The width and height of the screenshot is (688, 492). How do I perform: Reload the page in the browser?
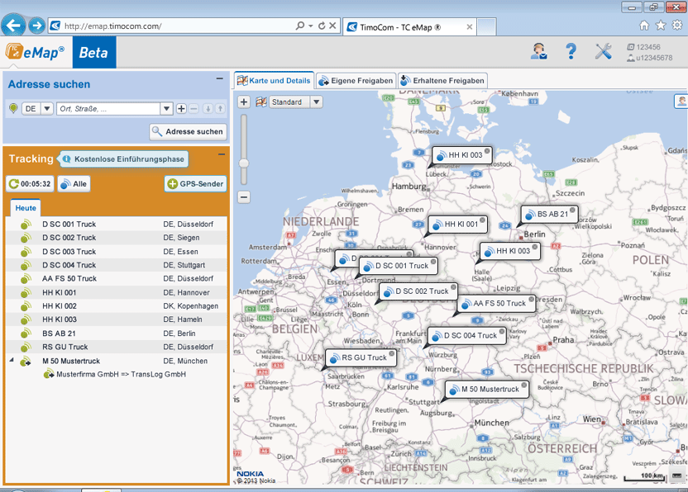click(322, 26)
